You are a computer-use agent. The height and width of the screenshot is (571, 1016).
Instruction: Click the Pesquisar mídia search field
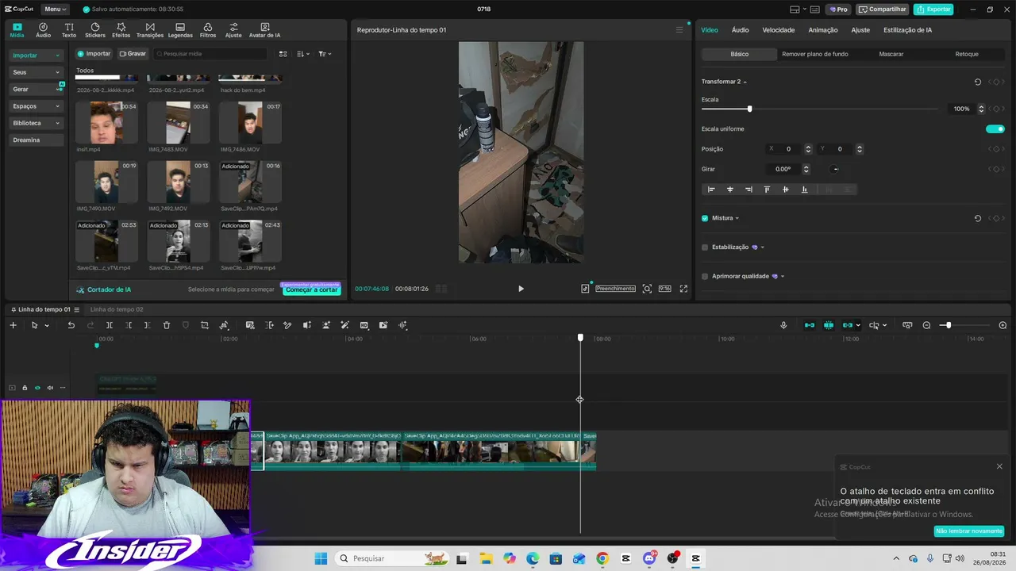pos(210,54)
